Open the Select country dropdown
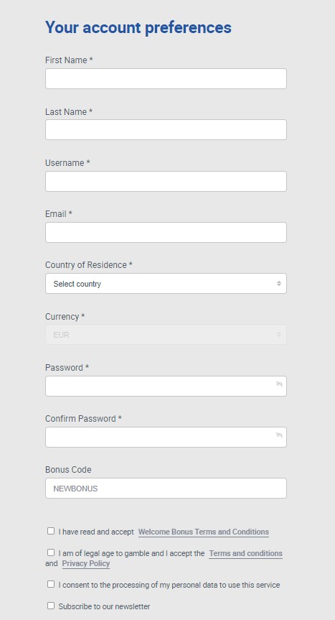335x620 pixels. click(x=166, y=284)
